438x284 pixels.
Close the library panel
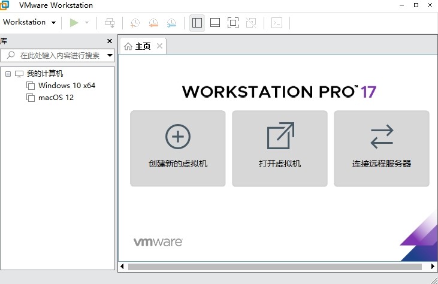pos(110,41)
